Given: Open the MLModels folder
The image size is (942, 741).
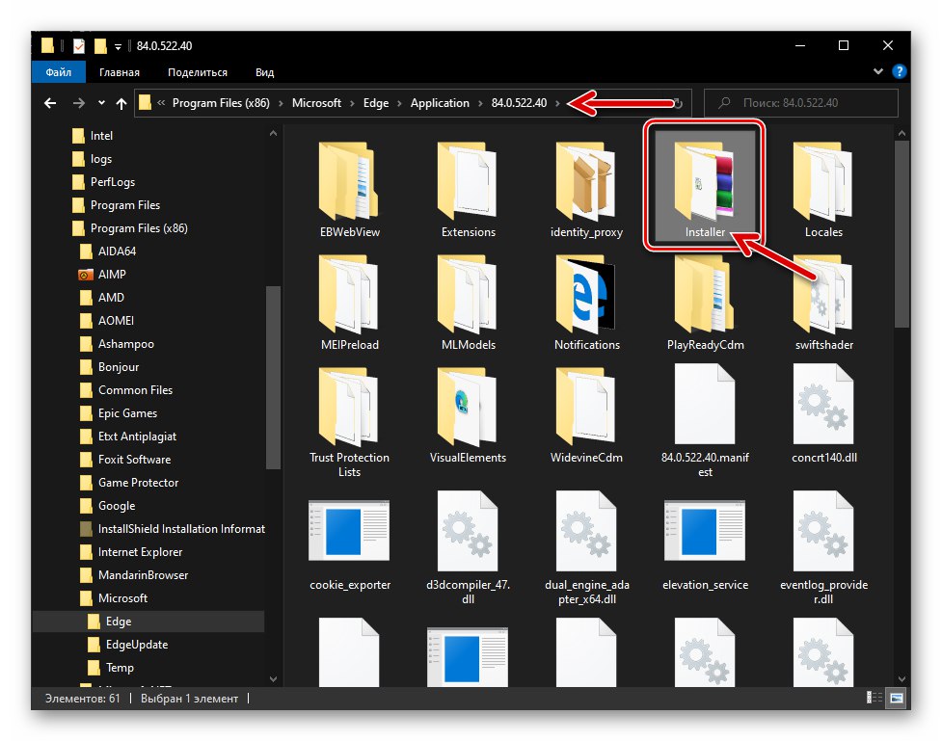Looking at the screenshot, I should pos(468,303).
